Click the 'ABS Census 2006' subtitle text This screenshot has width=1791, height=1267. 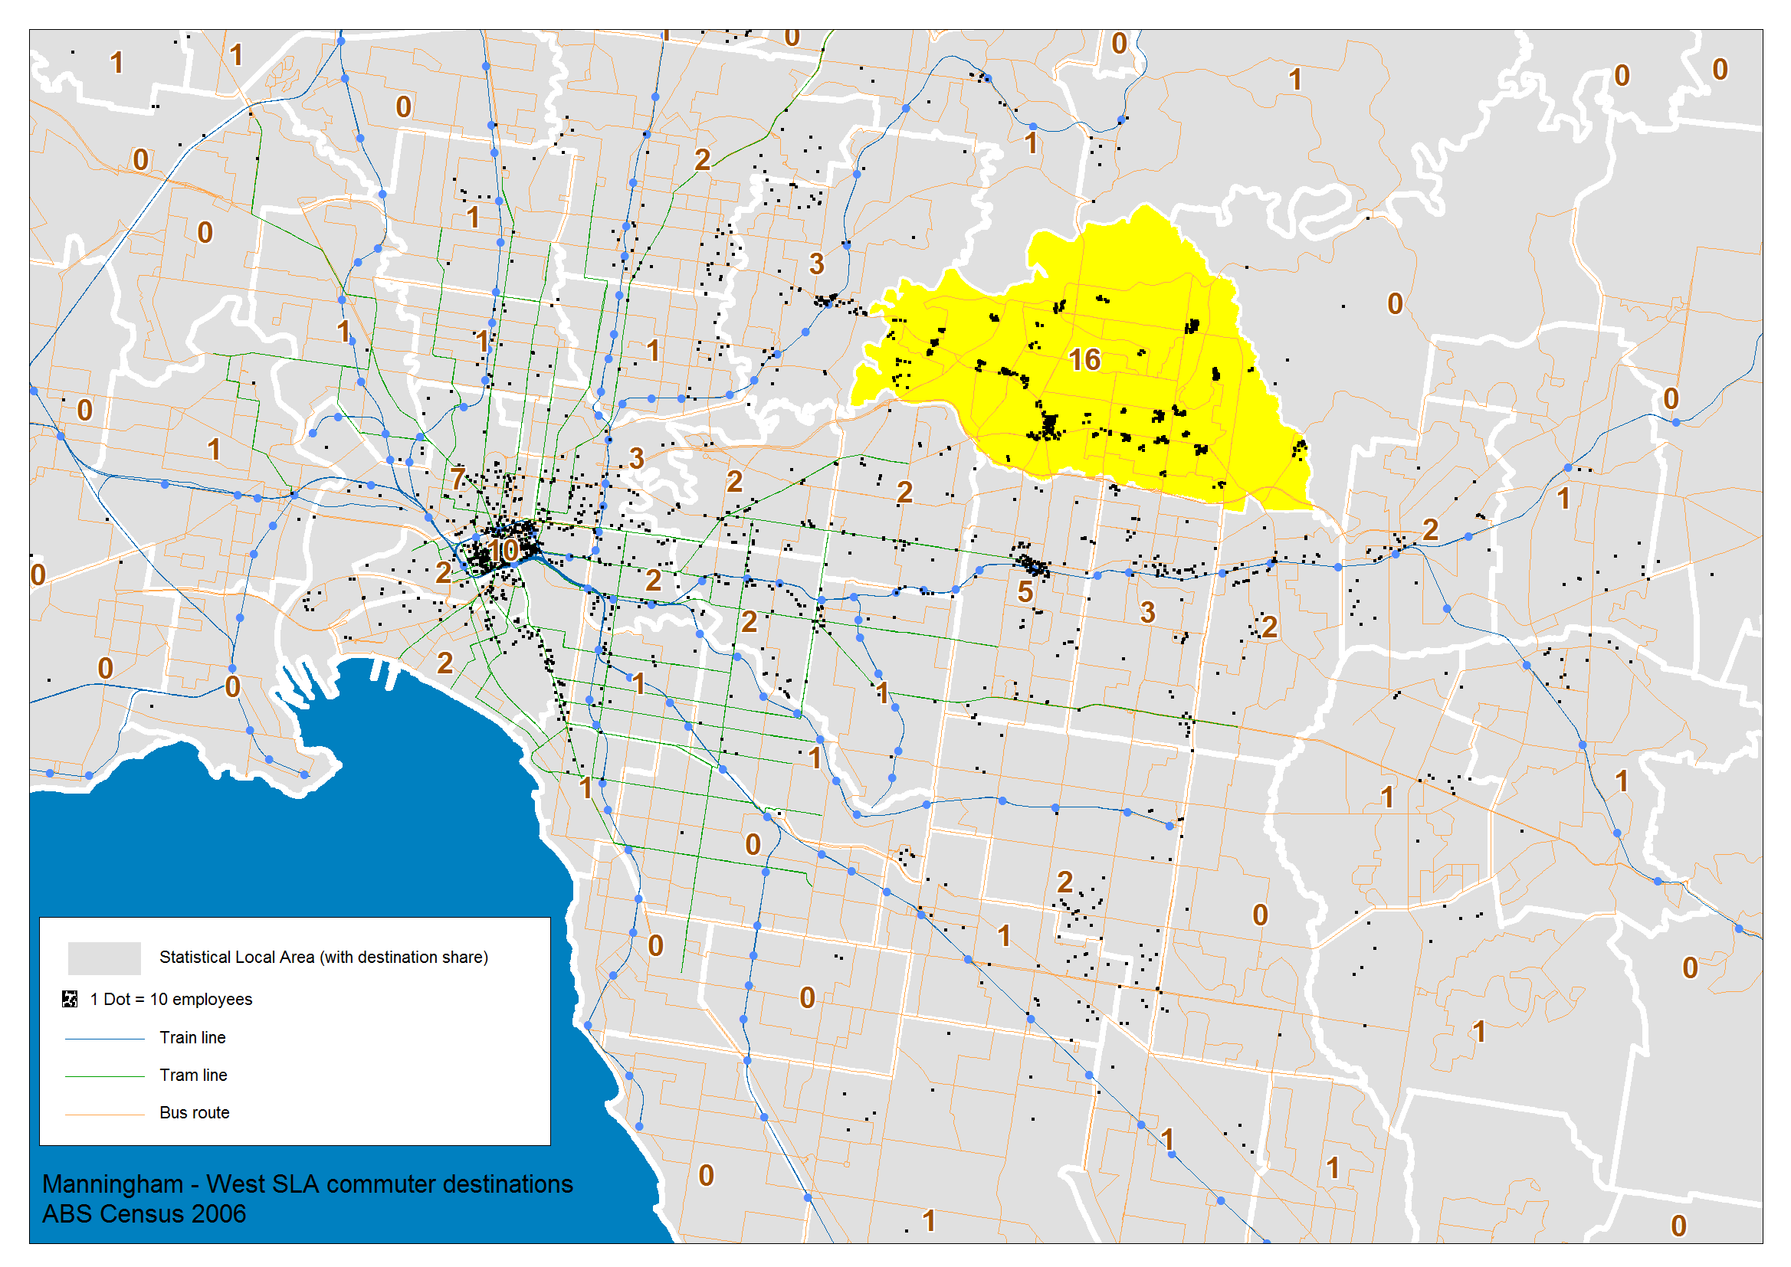(x=143, y=1215)
